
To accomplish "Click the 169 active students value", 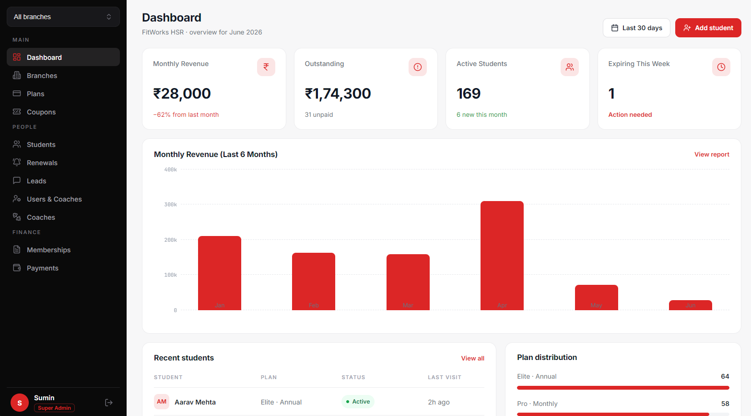I will pos(469,93).
